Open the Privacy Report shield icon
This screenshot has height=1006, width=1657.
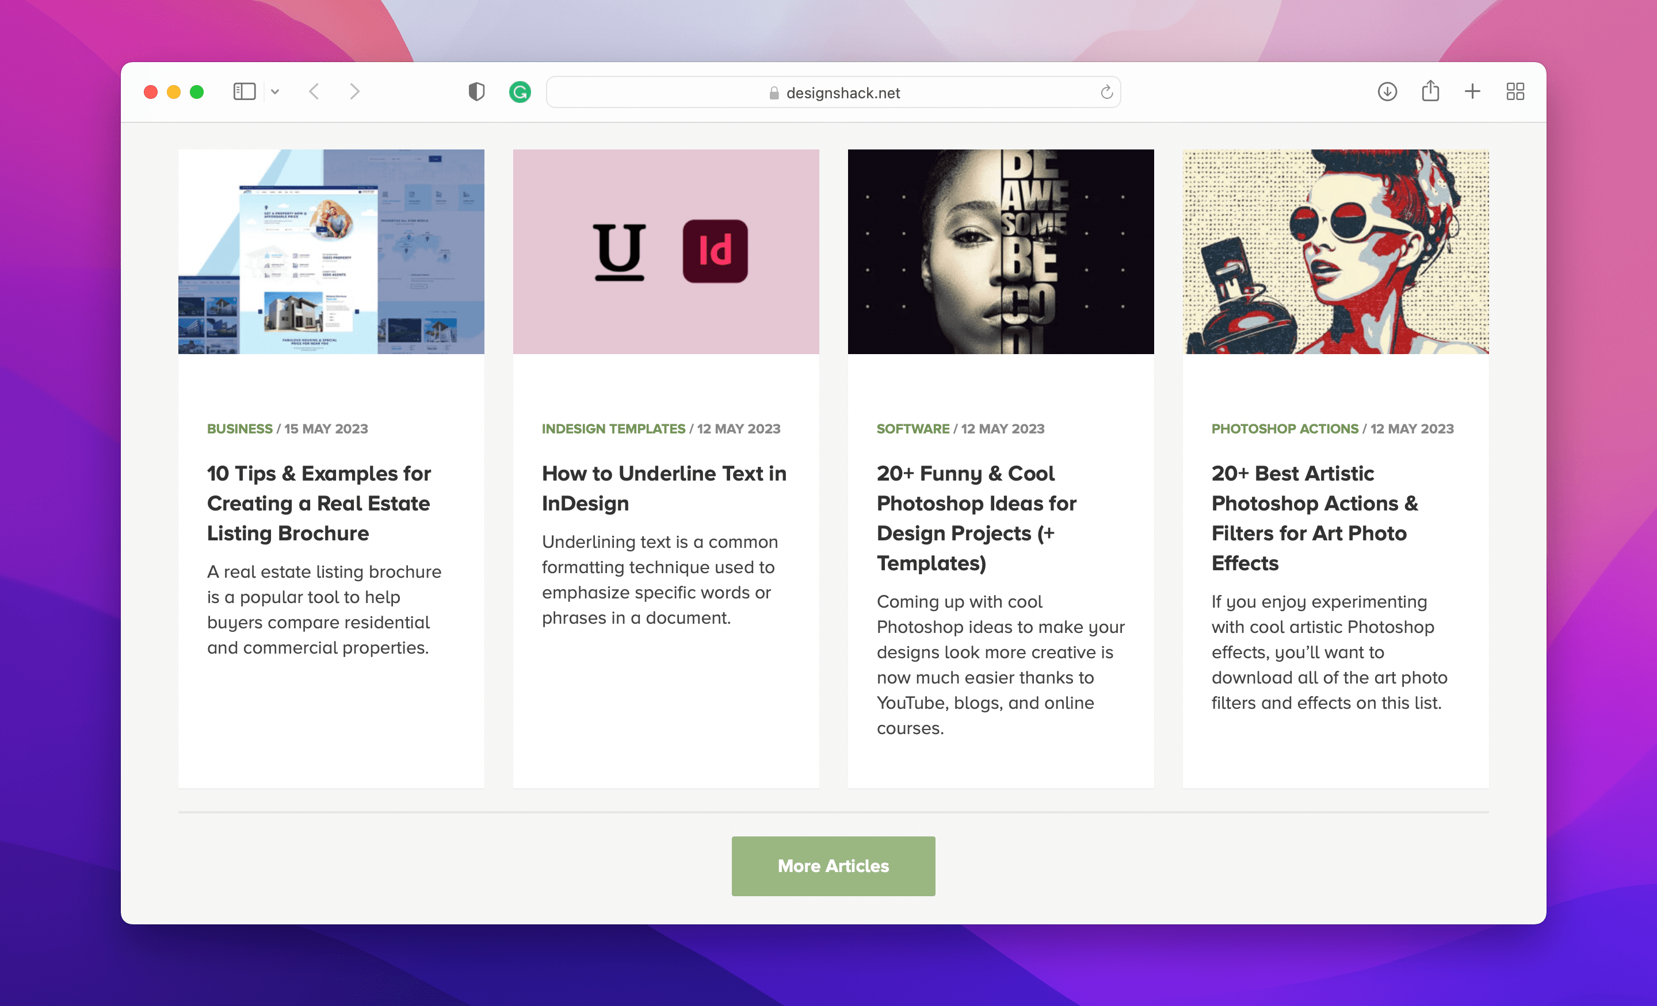(x=477, y=91)
